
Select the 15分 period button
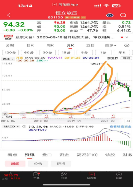[x=66, y=53]
